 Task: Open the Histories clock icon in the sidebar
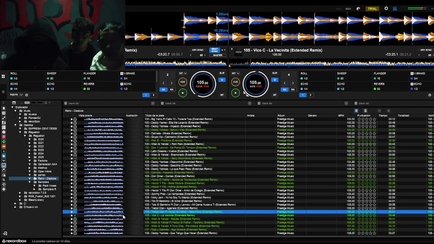point(4,184)
